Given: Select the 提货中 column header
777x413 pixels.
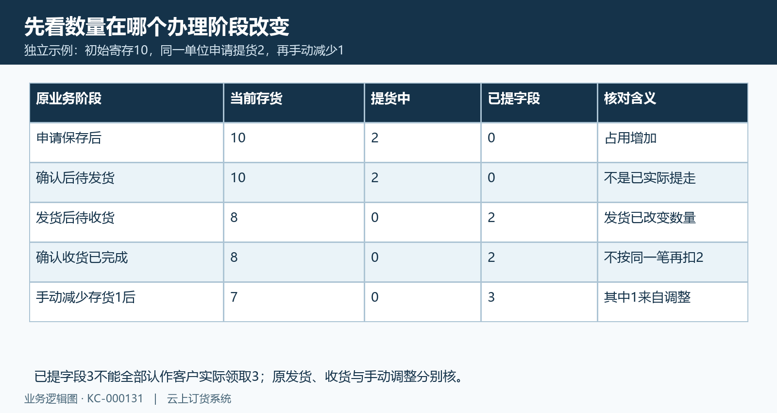Looking at the screenshot, I should click(x=390, y=99).
